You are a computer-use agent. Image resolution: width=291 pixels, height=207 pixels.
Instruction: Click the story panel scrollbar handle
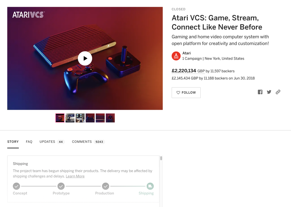161,158
